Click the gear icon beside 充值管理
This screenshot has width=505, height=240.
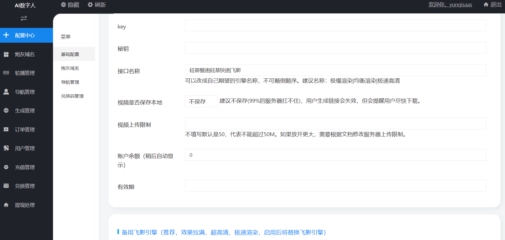click(x=6, y=167)
